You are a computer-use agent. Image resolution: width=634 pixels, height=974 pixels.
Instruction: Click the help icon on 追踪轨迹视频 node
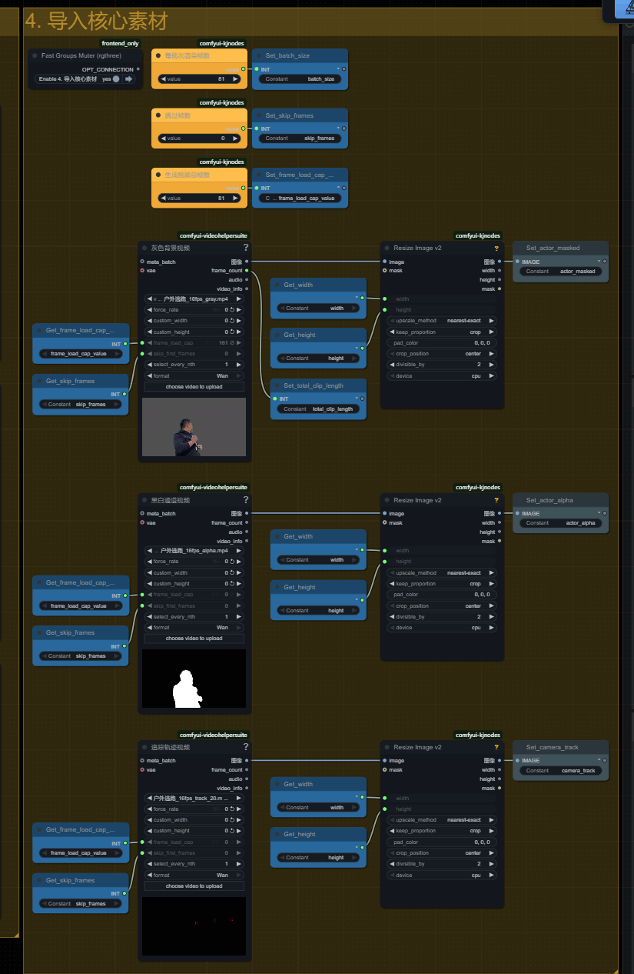point(246,747)
